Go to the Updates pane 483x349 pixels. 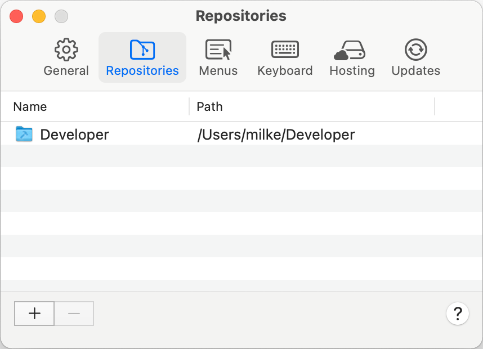click(415, 57)
